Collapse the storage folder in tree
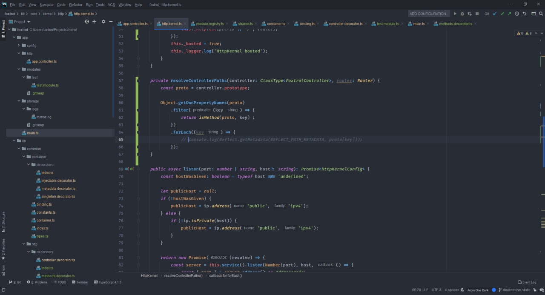Image resolution: width=545 pixels, height=295 pixels. (19, 101)
